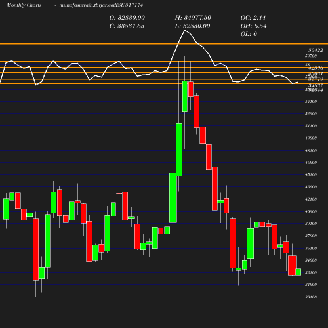Image resolution: width=328 pixels, height=328 pixels.
Task: Click the last green candle at far right
Action: coord(298,272)
